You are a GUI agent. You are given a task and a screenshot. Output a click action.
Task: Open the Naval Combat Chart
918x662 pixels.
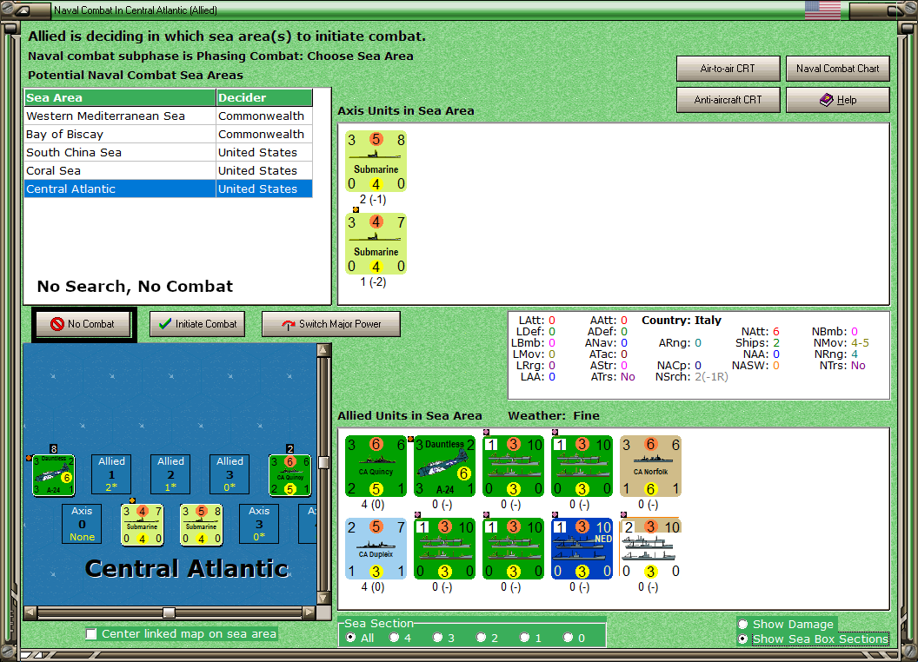pyautogui.click(x=838, y=69)
